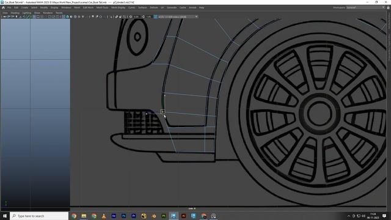Click the Maya home icon
The image size is (391, 220).
click(x=3, y=8)
